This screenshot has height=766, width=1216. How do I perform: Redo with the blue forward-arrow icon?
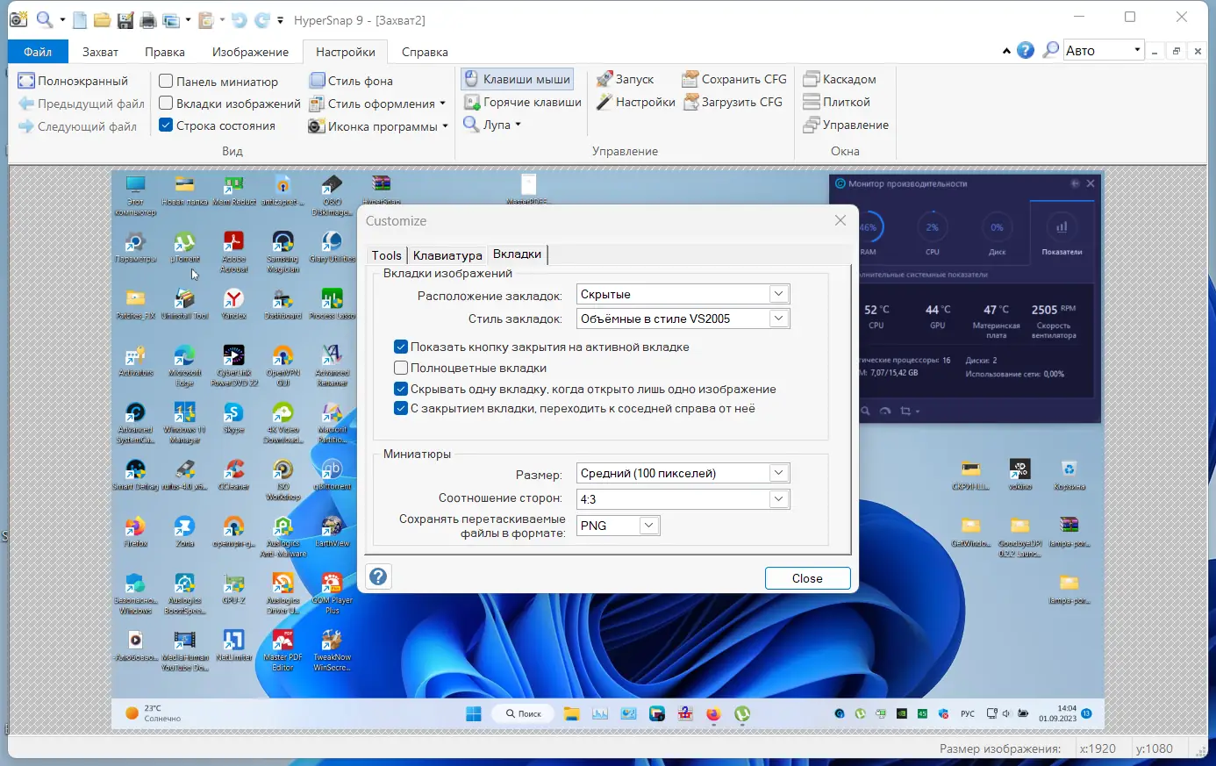pos(261,19)
